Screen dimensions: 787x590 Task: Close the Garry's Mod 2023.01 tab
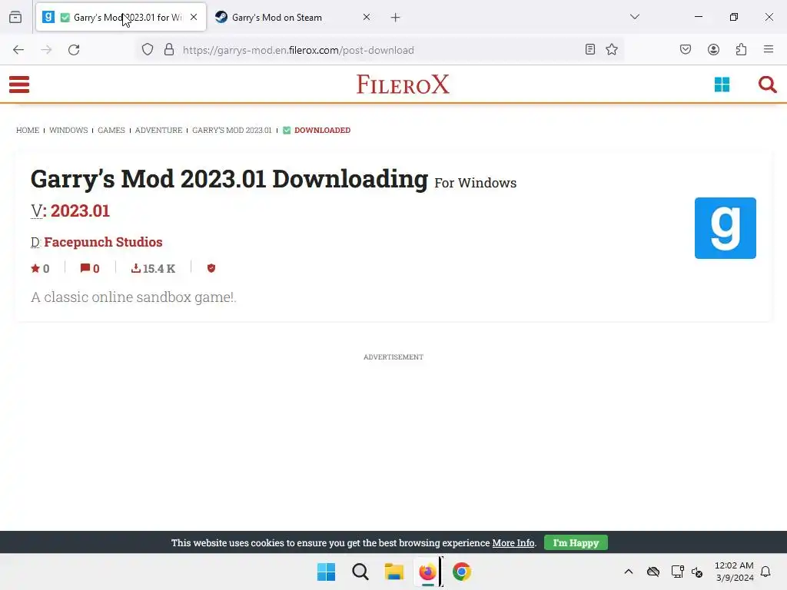pyautogui.click(x=194, y=17)
